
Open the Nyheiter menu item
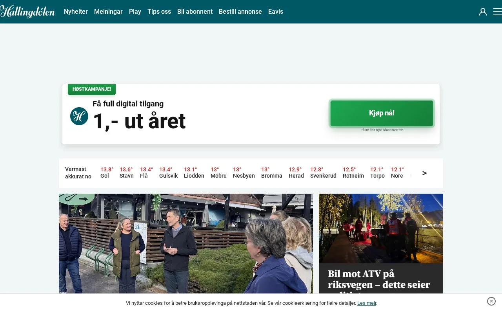[x=76, y=12]
